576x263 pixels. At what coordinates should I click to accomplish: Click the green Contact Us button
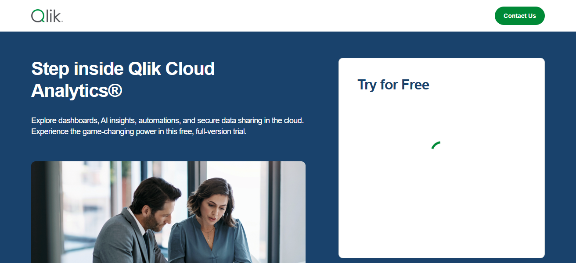[x=519, y=16]
